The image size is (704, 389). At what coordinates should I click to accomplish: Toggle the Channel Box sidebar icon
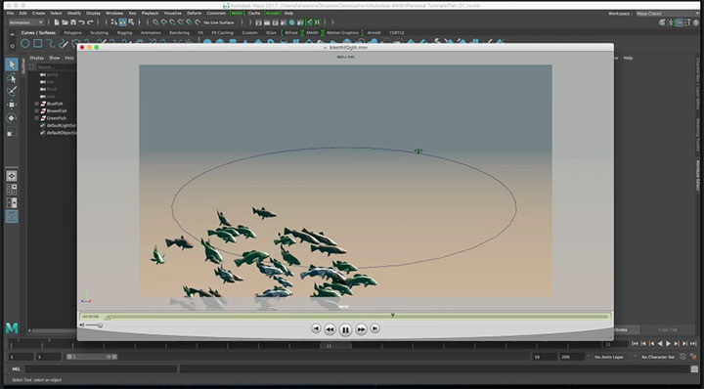695,22
